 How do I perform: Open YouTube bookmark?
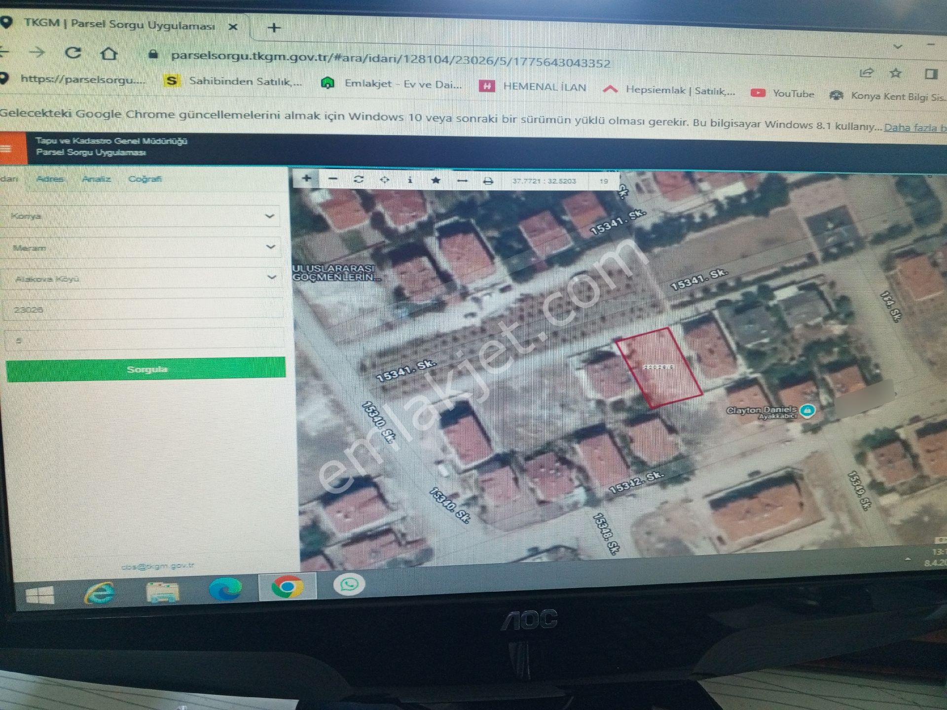coord(782,93)
